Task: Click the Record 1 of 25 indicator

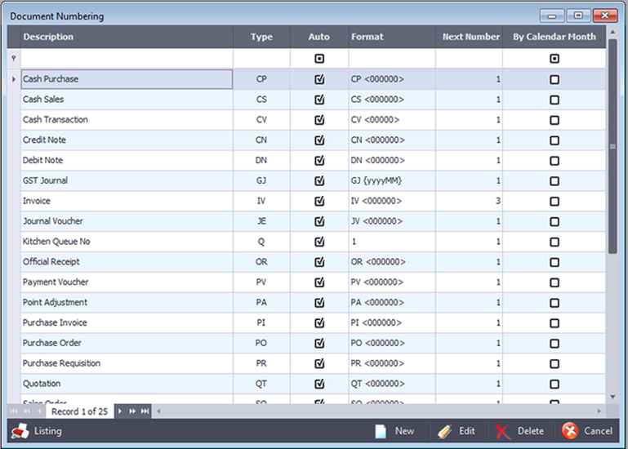Action: (x=79, y=411)
